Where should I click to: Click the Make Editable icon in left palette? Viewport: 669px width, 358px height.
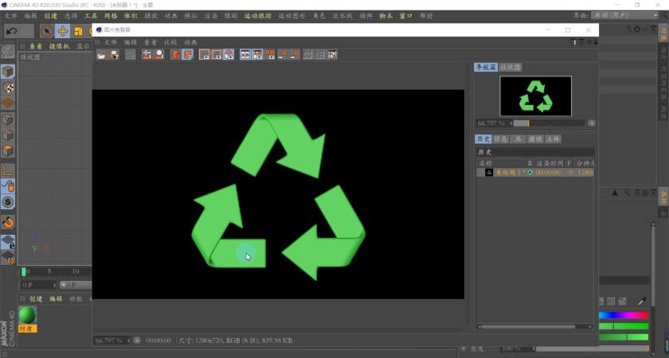tap(8, 52)
